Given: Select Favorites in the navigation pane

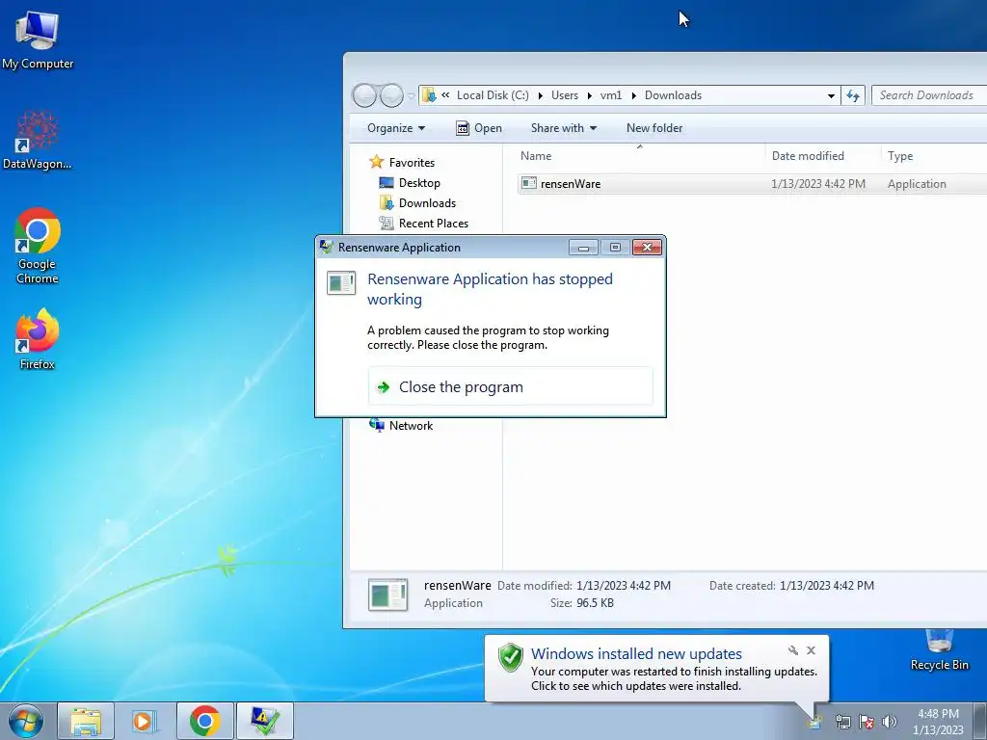Looking at the screenshot, I should point(402,162).
